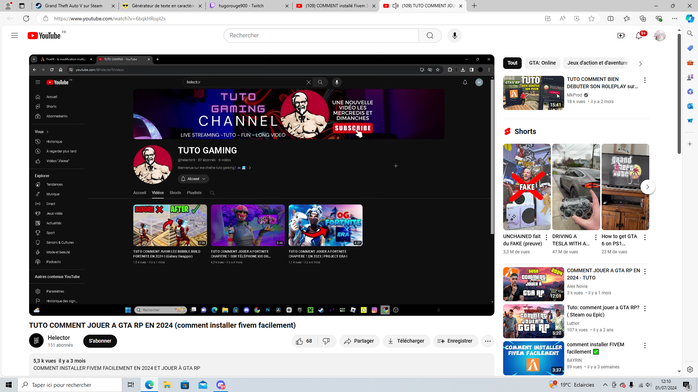Open the UNCHAINED FAKE short thumbnail
Image resolution: width=698 pixels, height=392 pixels.
[x=527, y=187]
